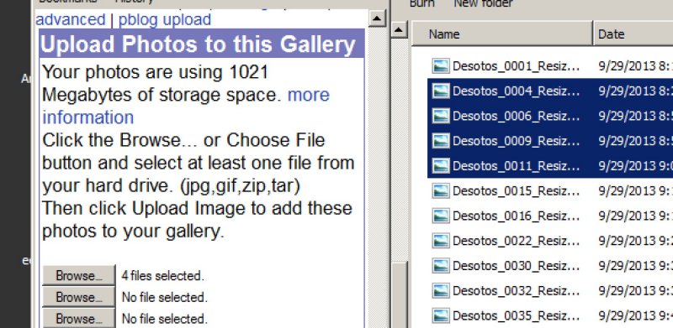Click the New folder toolbar button in Explorer
Image resolution: width=673 pixels, height=328 pixels.
(x=483, y=3)
